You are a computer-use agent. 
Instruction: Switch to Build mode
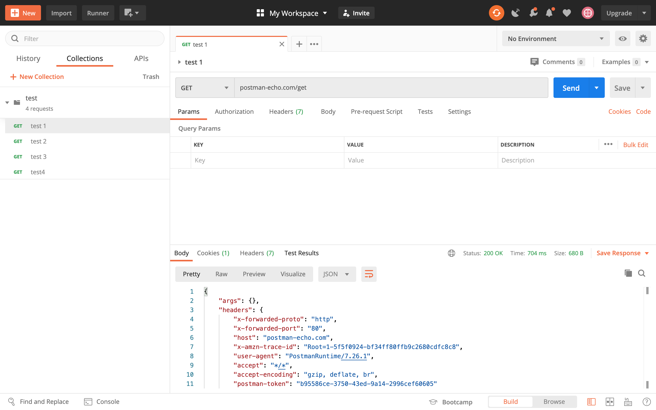pos(510,402)
